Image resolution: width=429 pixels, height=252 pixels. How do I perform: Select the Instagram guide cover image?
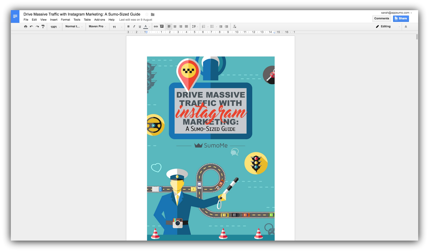tap(211, 148)
